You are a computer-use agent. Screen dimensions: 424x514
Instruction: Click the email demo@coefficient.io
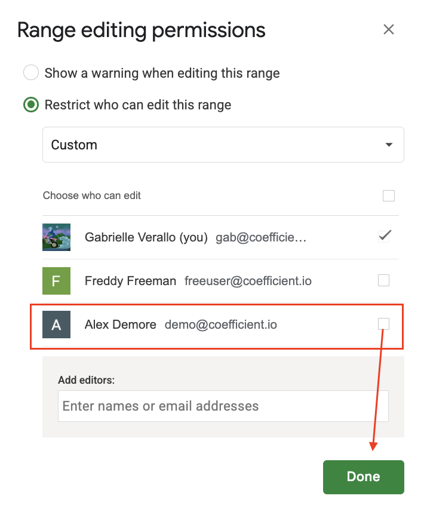[221, 325]
